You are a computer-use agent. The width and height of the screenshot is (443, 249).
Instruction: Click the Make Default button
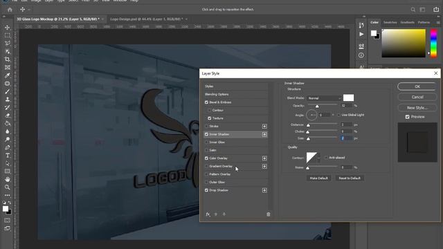[x=318, y=178]
